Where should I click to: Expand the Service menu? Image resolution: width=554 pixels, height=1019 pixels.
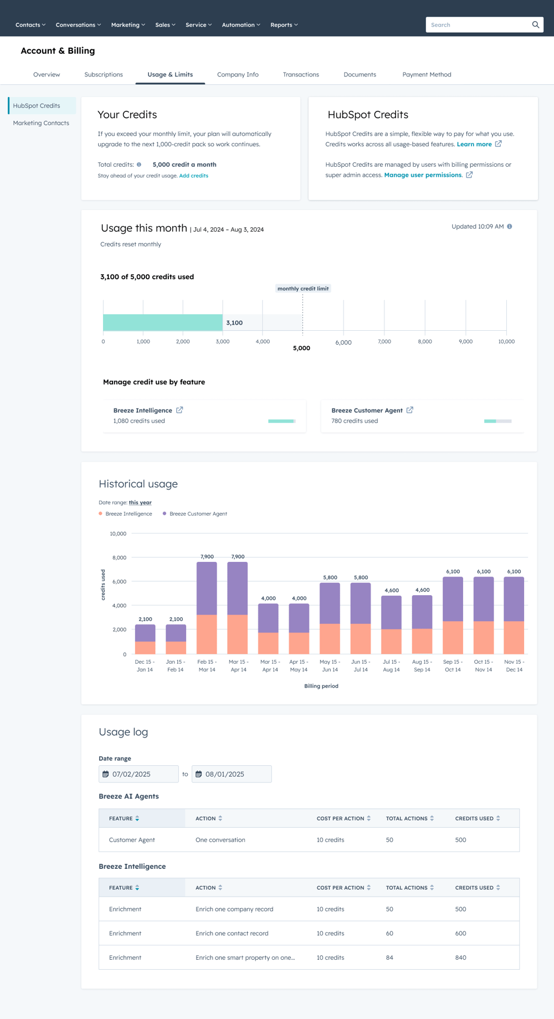click(x=198, y=25)
